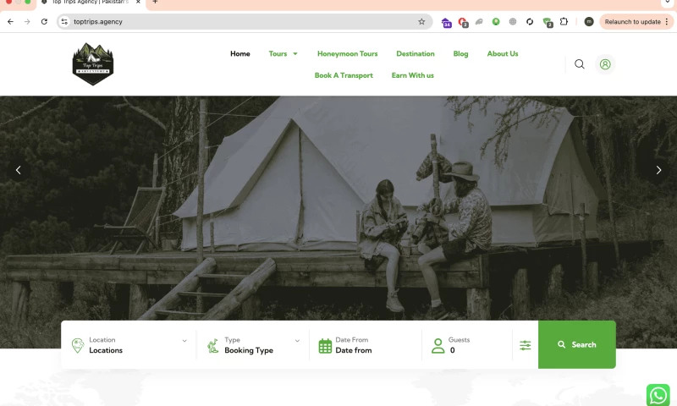Open the user account profile icon
Viewport: 677px width, 406px height.
[x=604, y=64]
